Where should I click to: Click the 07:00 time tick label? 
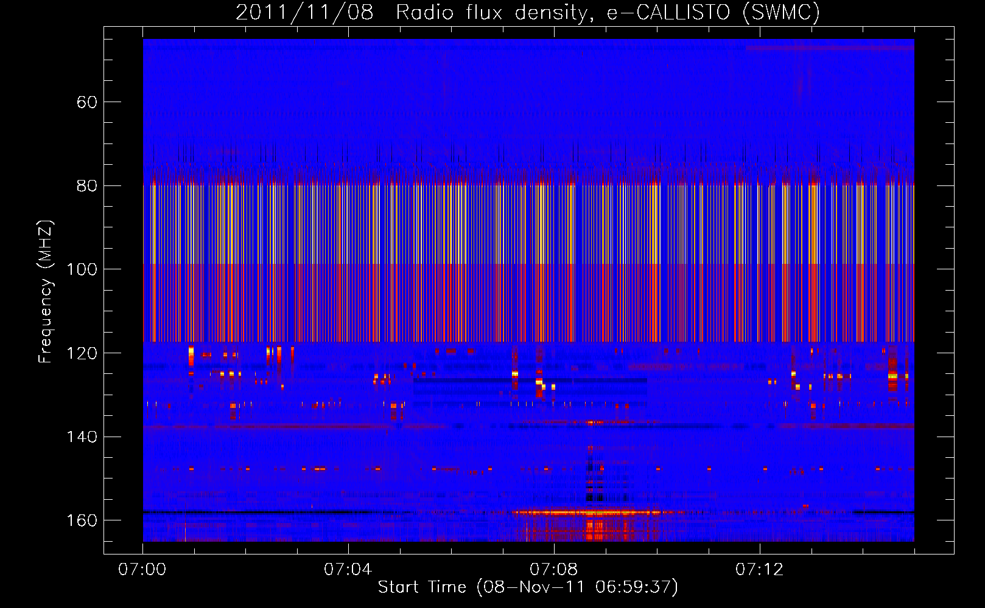coord(142,570)
